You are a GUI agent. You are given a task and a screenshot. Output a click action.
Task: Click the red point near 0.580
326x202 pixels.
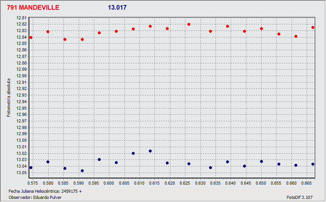click(x=48, y=32)
